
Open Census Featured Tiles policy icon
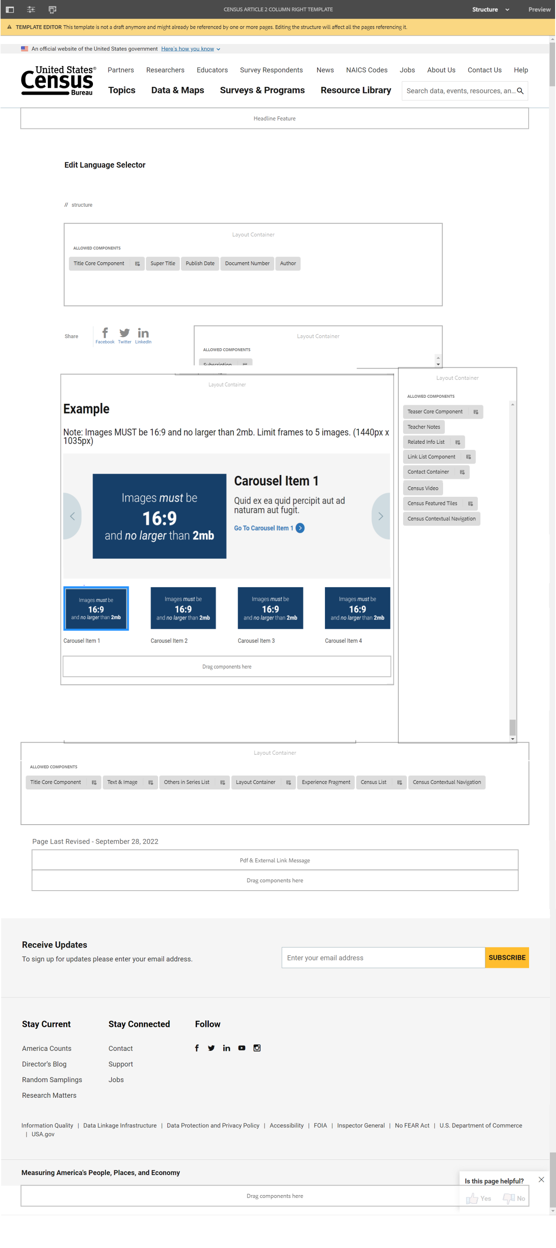(470, 503)
